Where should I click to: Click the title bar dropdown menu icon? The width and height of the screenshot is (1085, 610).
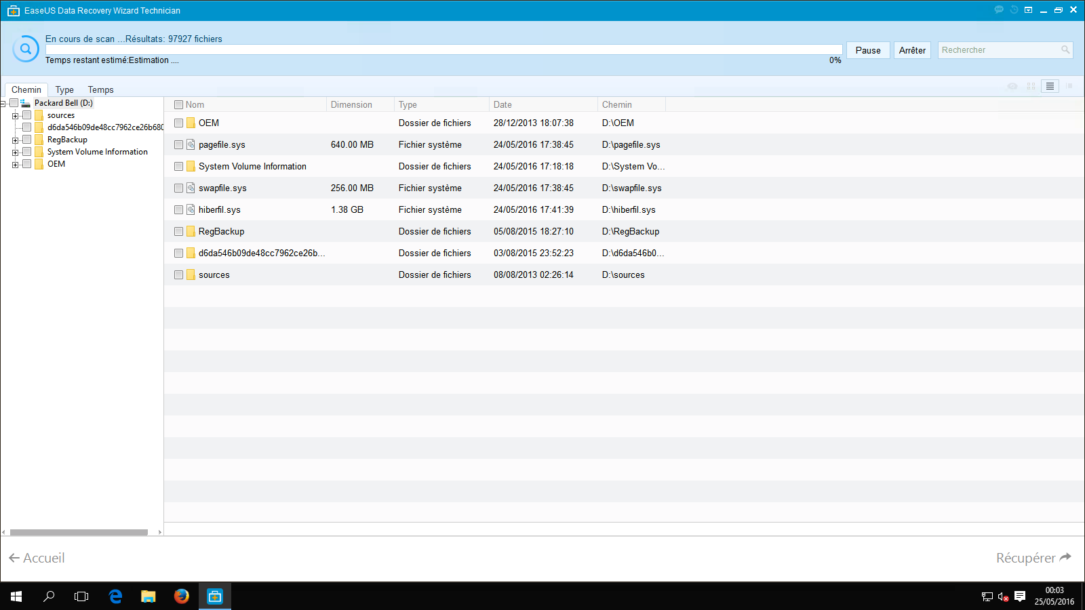(1029, 10)
